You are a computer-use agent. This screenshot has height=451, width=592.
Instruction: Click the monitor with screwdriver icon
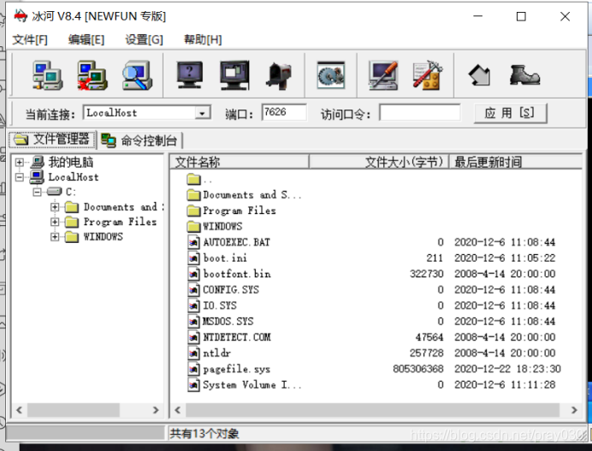pyautogui.click(x=383, y=75)
